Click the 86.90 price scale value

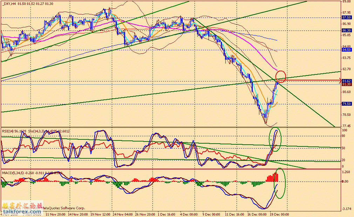tap(347, 24)
